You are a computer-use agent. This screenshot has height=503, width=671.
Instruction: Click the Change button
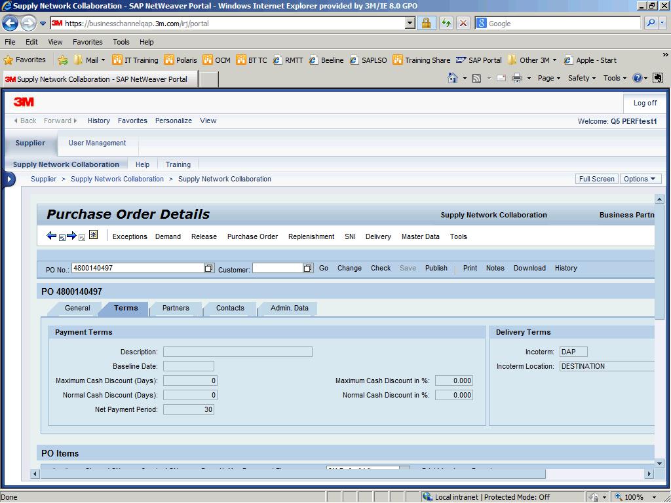349,268
